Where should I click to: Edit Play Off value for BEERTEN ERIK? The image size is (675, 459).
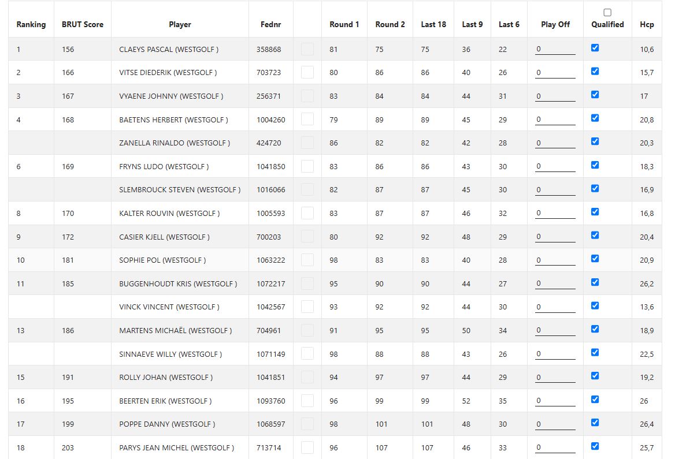(555, 401)
